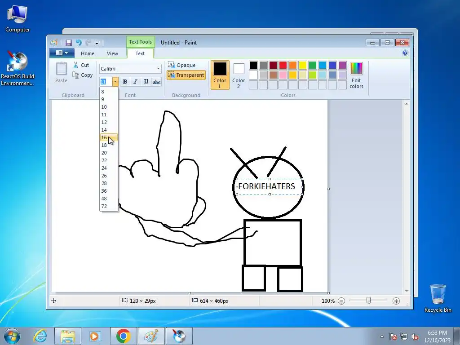
Task: Click the zoom in plus button
Action: pyautogui.click(x=396, y=301)
